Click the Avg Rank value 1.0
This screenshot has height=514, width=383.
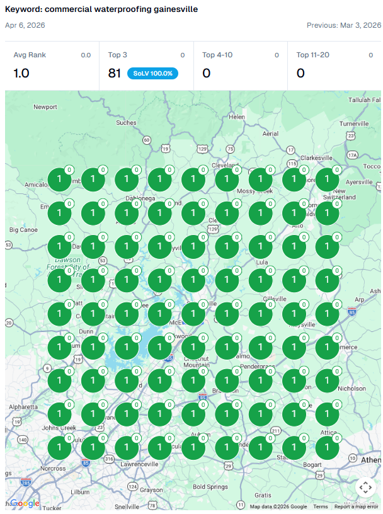point(21,73)
